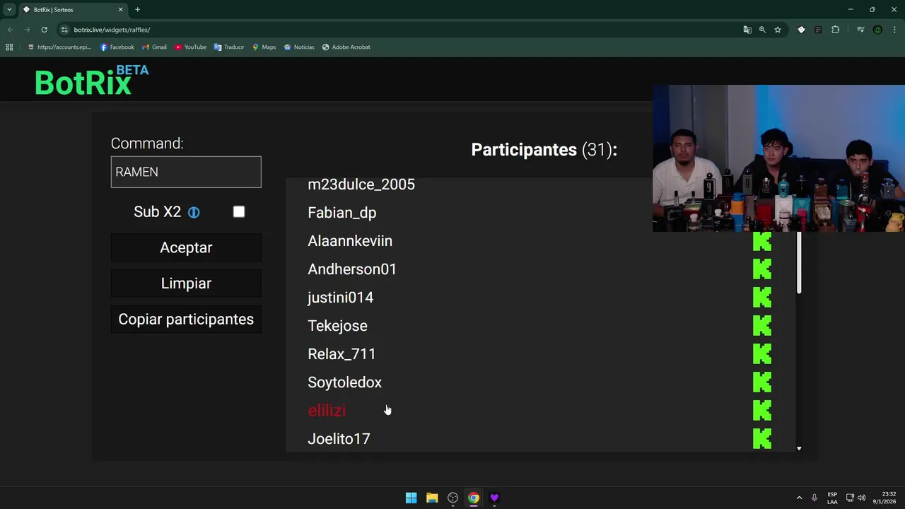Click the volume speaker tray icon

pyautogui.click(x=861, y=498)
